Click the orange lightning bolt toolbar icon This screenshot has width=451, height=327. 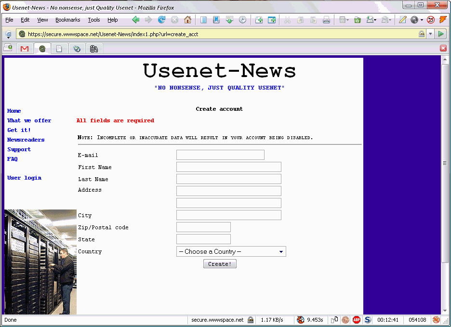coord(443,20)
